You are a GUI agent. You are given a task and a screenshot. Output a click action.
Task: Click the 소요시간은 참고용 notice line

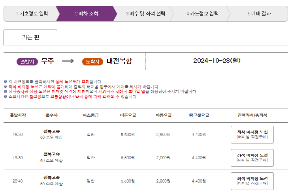tap(70, 97)
